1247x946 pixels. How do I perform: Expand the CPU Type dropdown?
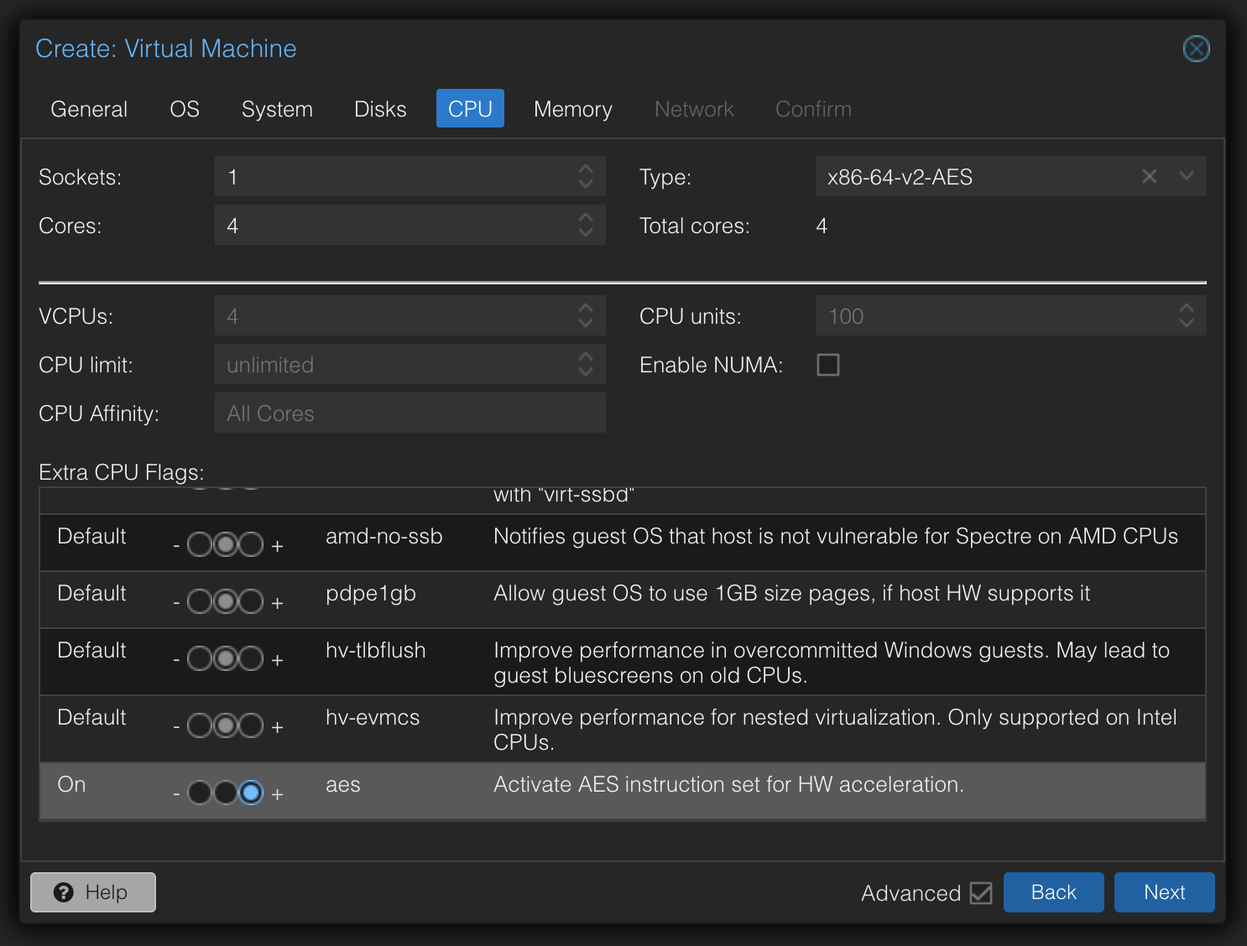click(1187, 176)
